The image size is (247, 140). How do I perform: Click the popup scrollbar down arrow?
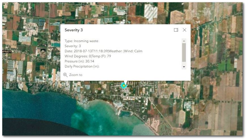pyautogui.click(x=184, y=67)
